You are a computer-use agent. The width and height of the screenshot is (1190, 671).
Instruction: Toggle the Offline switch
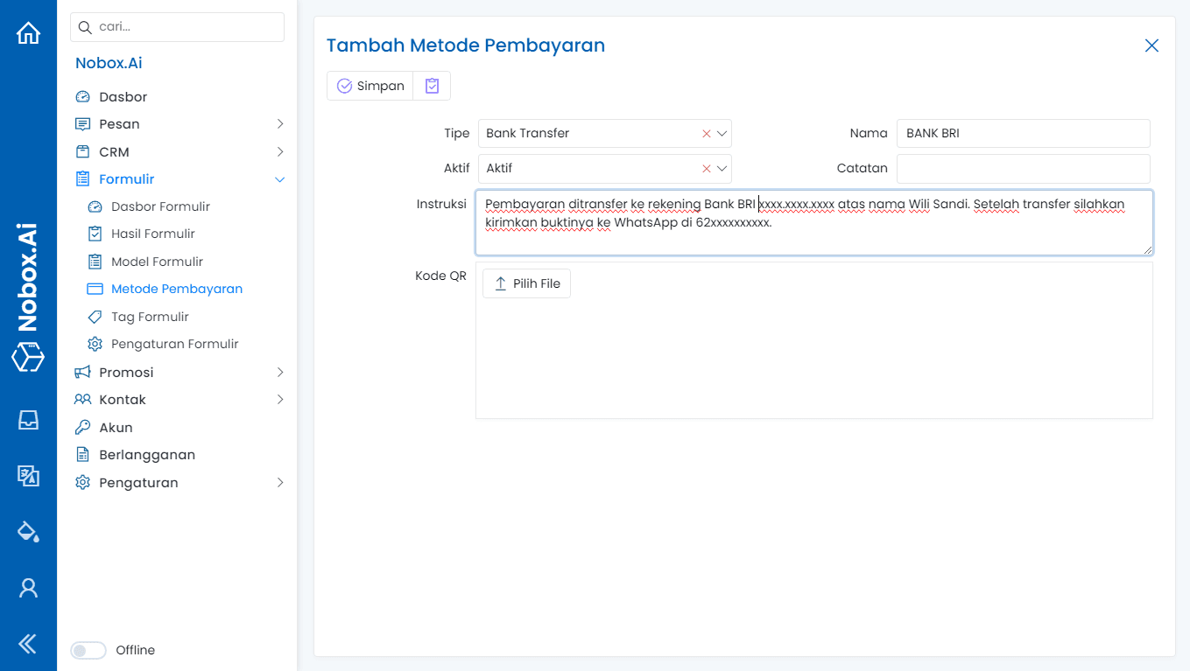88,650
